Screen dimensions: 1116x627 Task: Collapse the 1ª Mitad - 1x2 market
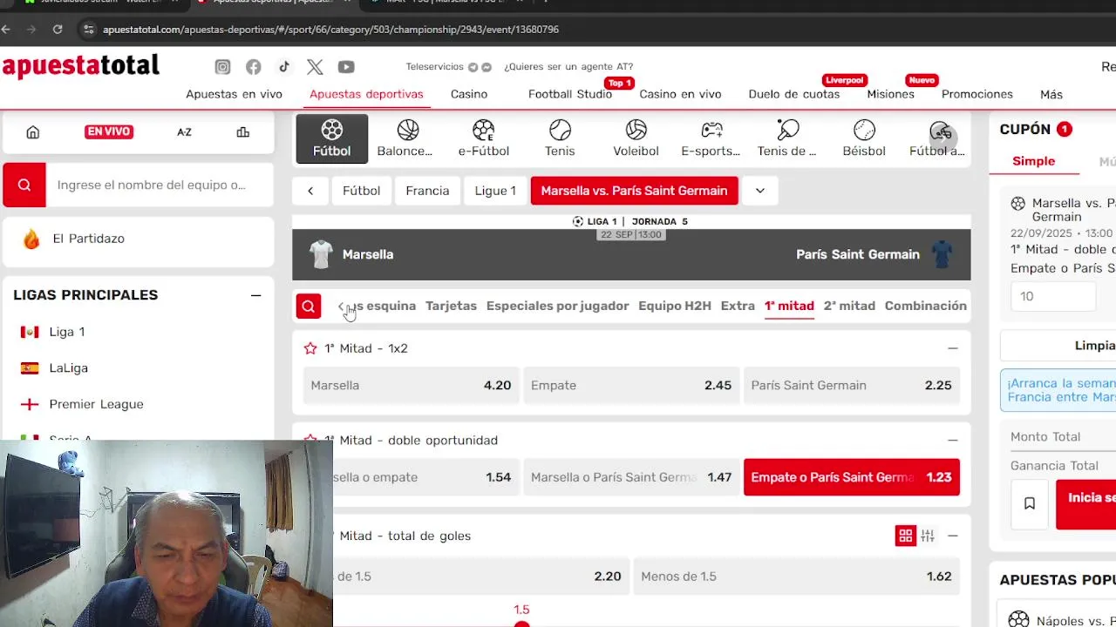click(952, 348)
